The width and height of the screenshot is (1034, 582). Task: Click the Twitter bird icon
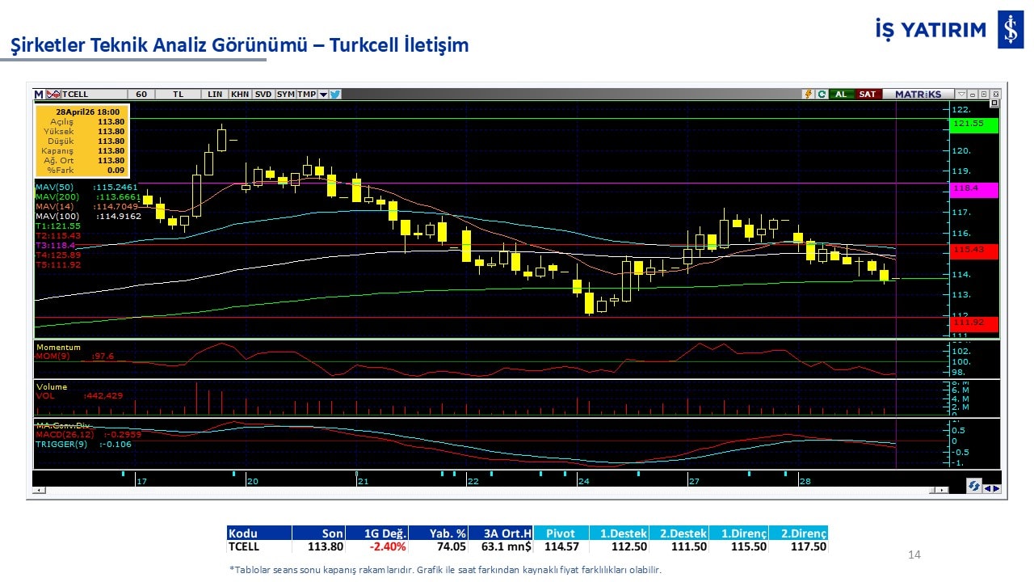[335, 95]
